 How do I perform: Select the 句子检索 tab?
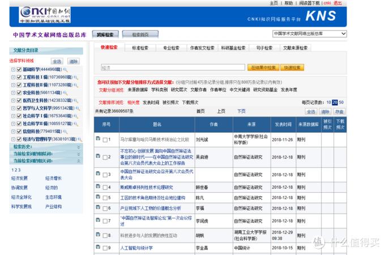click(264, 48)
